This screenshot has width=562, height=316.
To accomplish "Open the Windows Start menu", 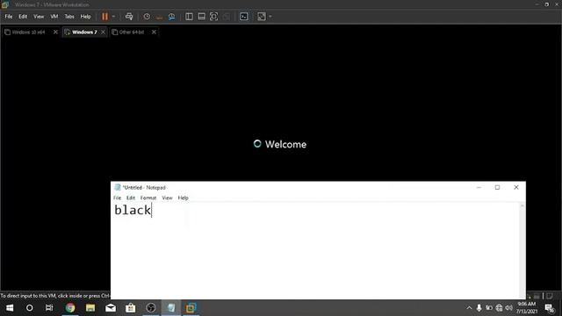I will tap(10, 308).
